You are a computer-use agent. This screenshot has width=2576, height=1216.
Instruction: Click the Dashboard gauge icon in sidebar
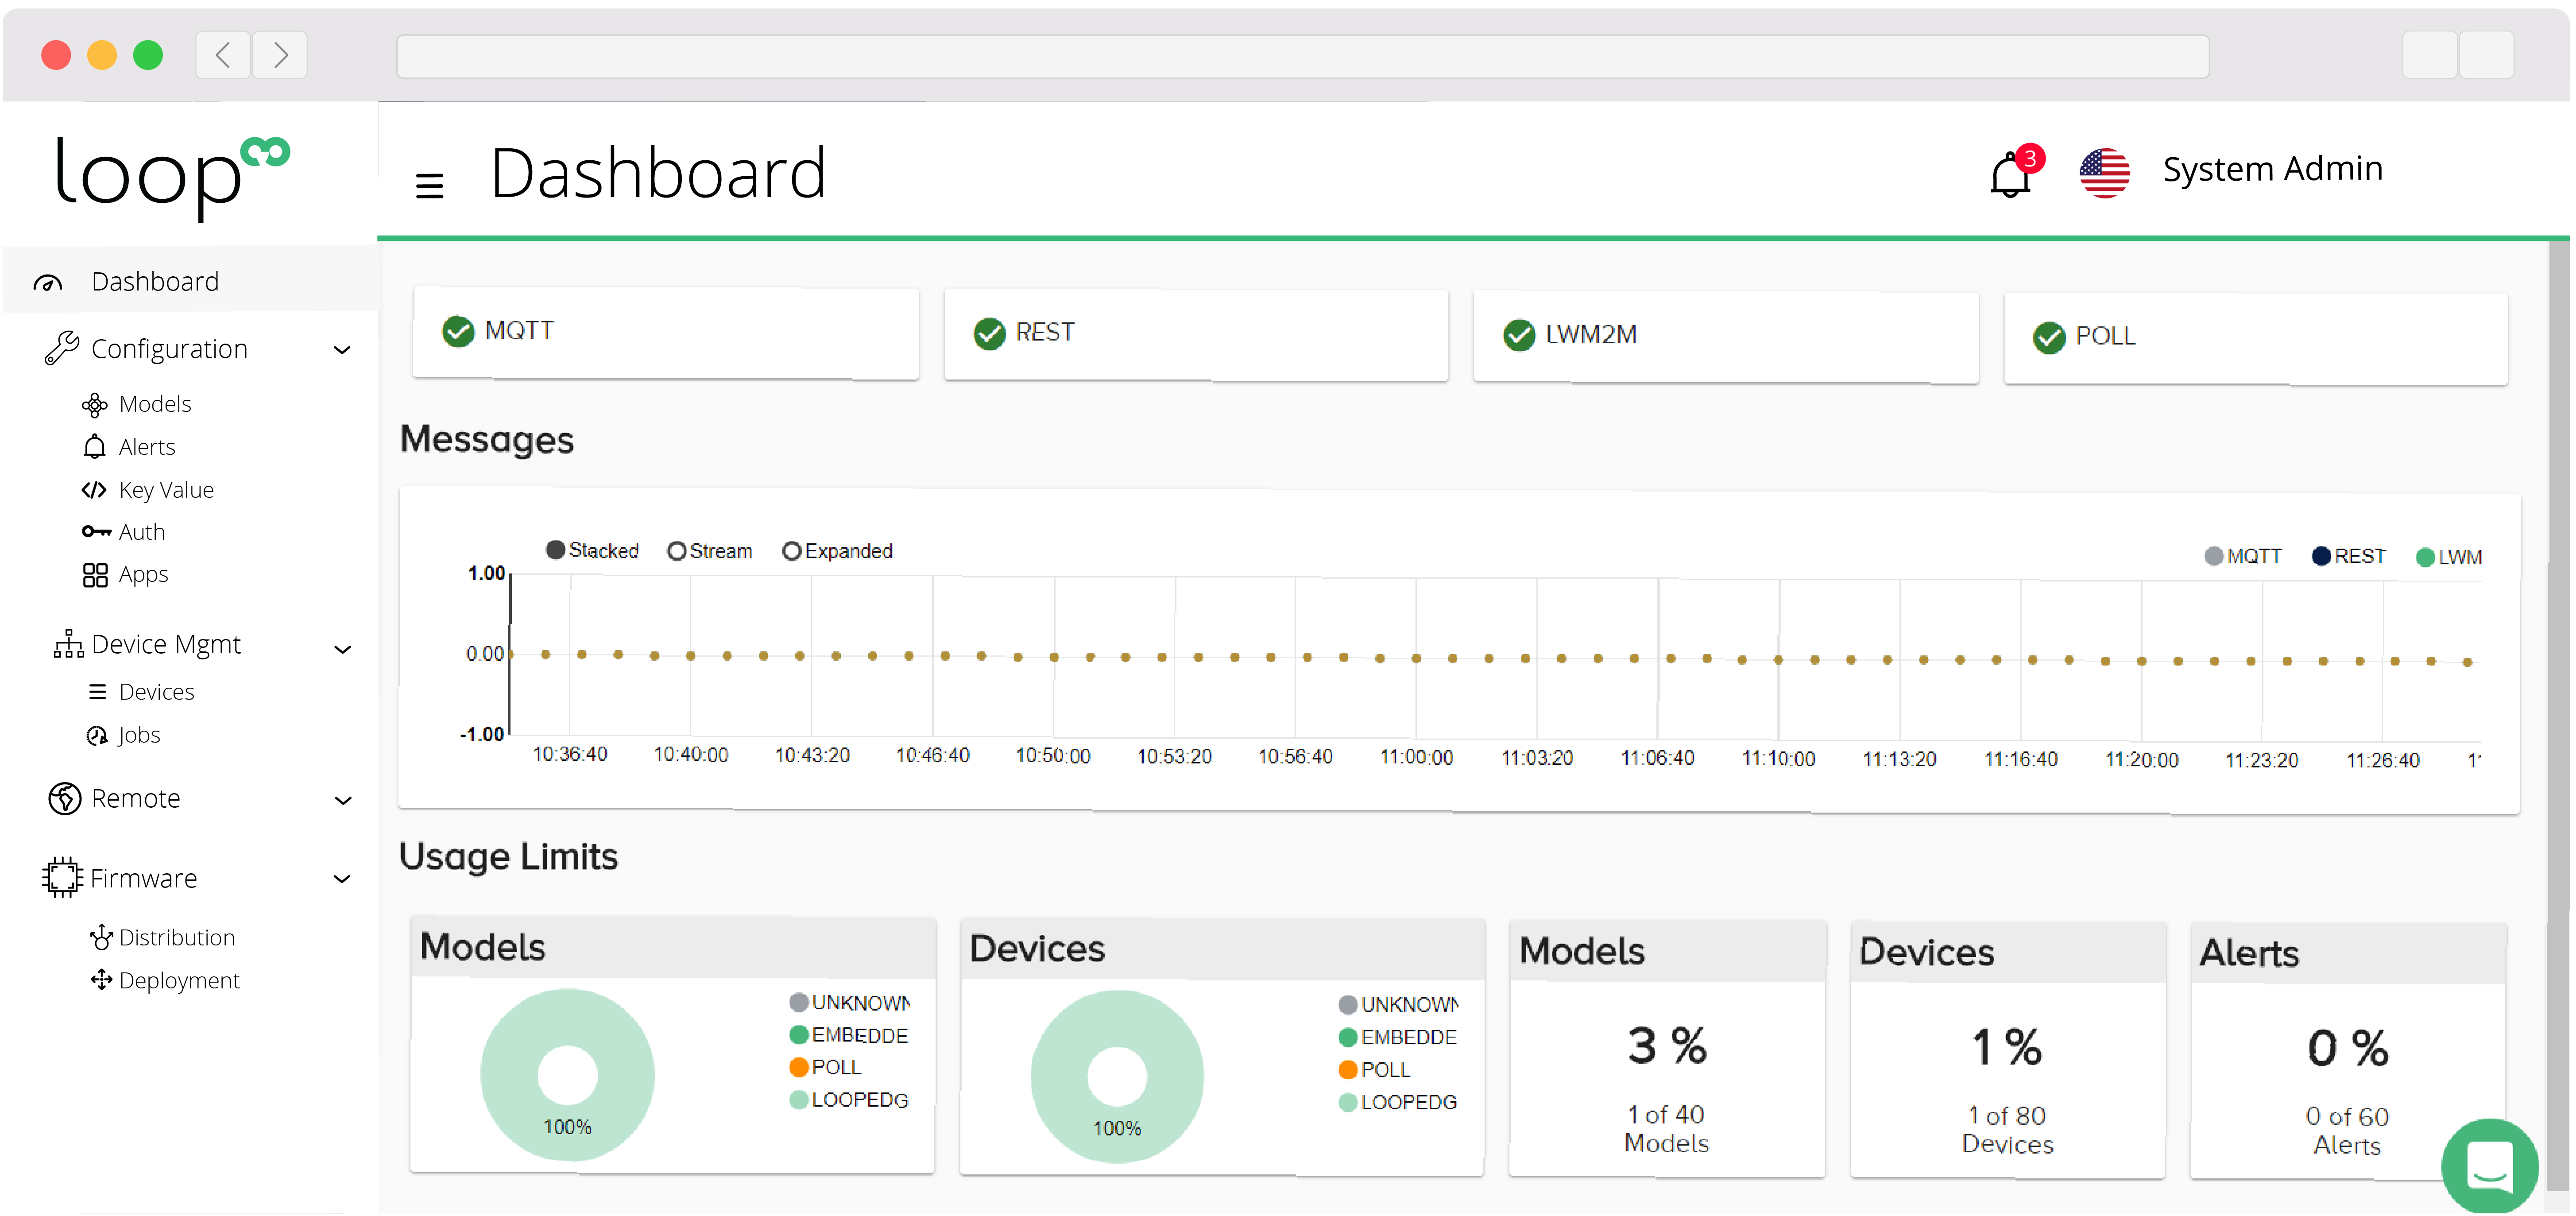48,283
